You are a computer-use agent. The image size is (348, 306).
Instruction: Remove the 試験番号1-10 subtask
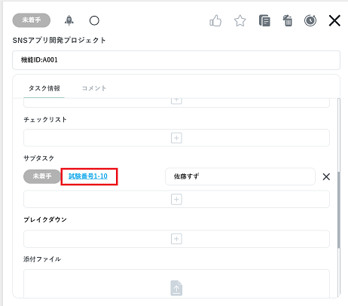(326, 176)
